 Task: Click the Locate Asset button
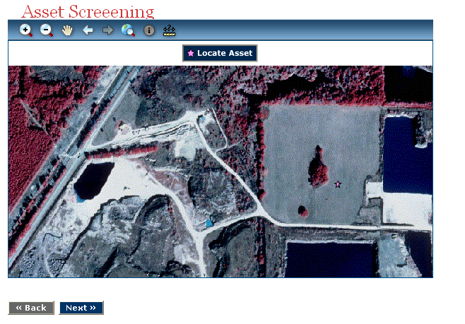220,54
